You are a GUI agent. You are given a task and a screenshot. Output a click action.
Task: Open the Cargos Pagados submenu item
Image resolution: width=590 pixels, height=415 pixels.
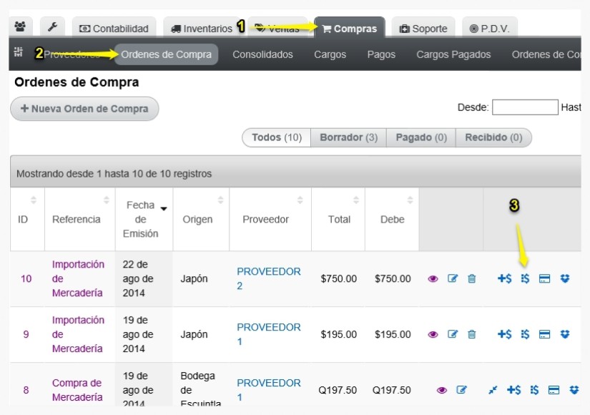[453, 54]
